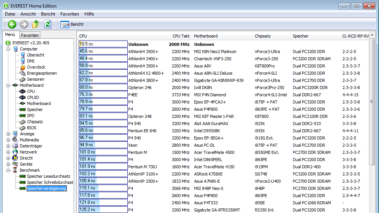The image size is (379, 213).
Task: Select the Motherboard category icon
Action: [15, 85]
